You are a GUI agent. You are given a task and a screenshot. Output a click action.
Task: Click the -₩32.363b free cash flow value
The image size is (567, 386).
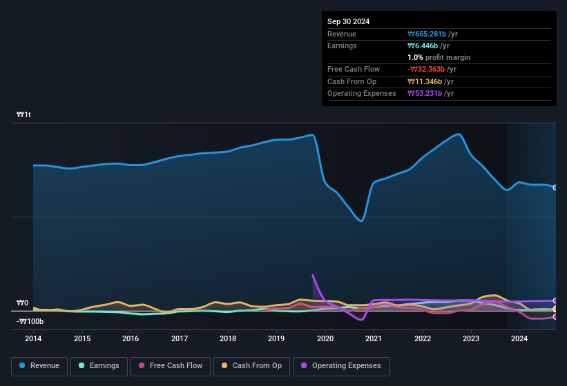[426, 69]
